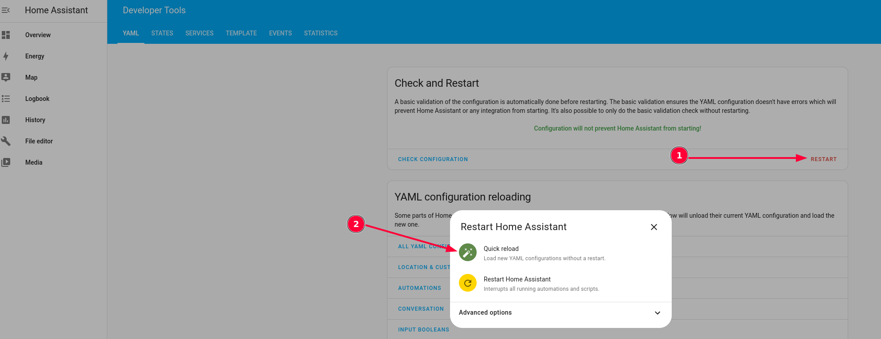Click the History chart icon

coord(6,120)
